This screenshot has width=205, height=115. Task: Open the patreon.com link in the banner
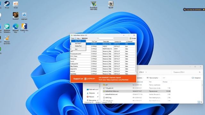point(118,80)
